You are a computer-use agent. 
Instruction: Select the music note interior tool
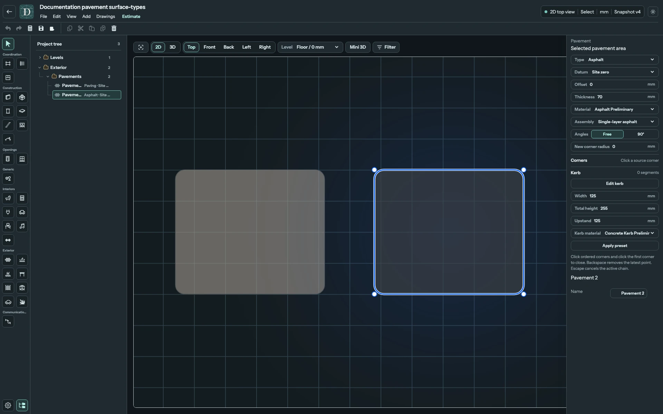(x=22, y=226)
